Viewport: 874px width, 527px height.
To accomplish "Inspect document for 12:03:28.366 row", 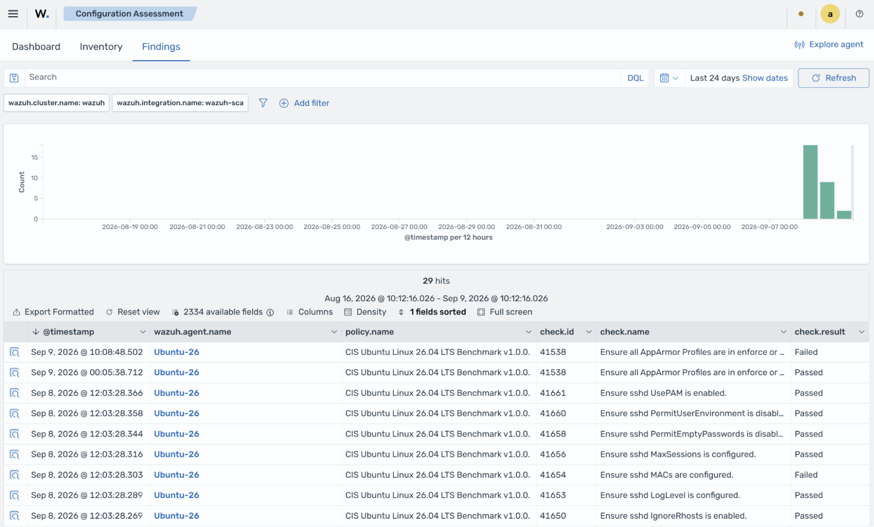I will pos(14,393).
